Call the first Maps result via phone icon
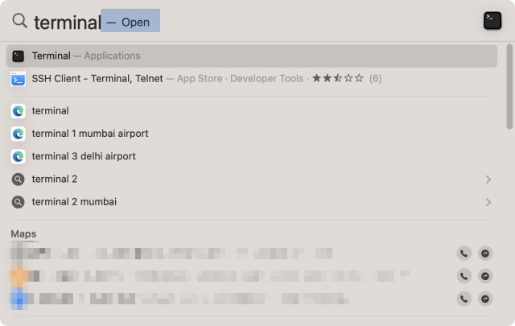The width and height of the screenshot is (515, 326). tap(464, 254)
